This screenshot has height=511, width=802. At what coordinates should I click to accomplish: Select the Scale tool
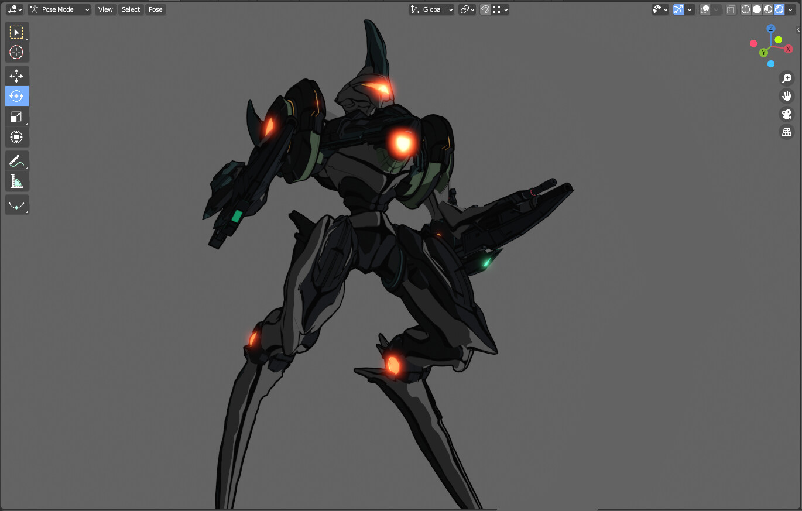(x=16, y=116)
